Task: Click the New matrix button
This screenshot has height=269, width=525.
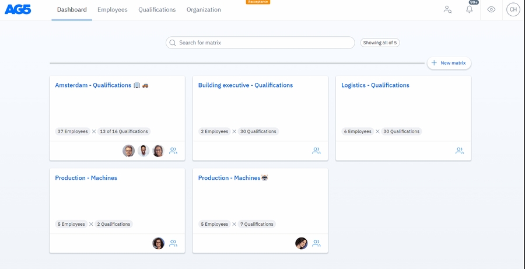Action: (449, 63)
